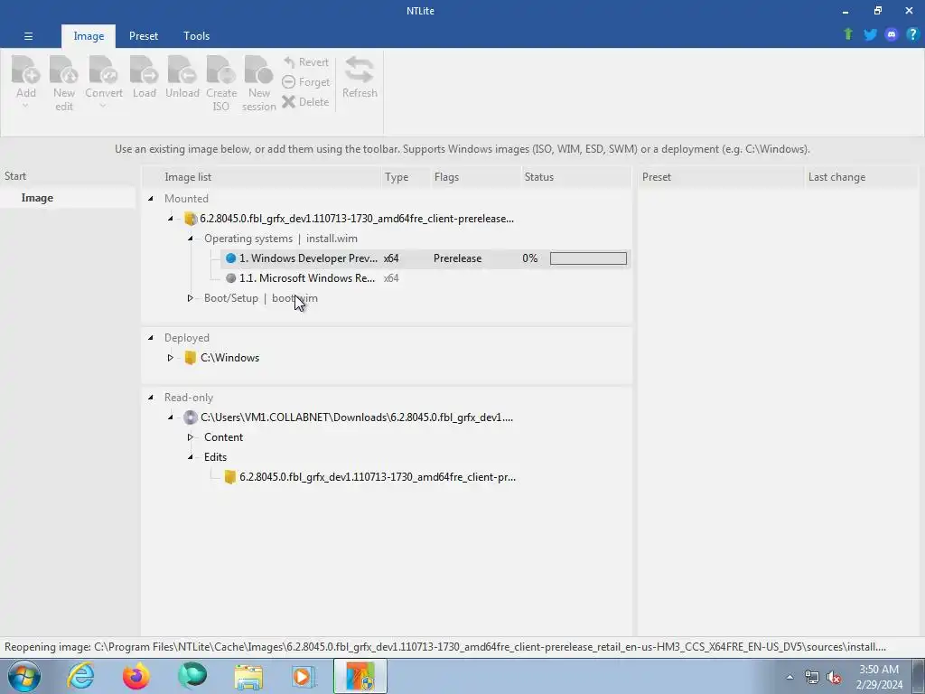Viewport: 925px width, 694px height.
Task: Select 1. Windows Developer Prev... row
Action: pyautogui.click(x=425, y=258)
